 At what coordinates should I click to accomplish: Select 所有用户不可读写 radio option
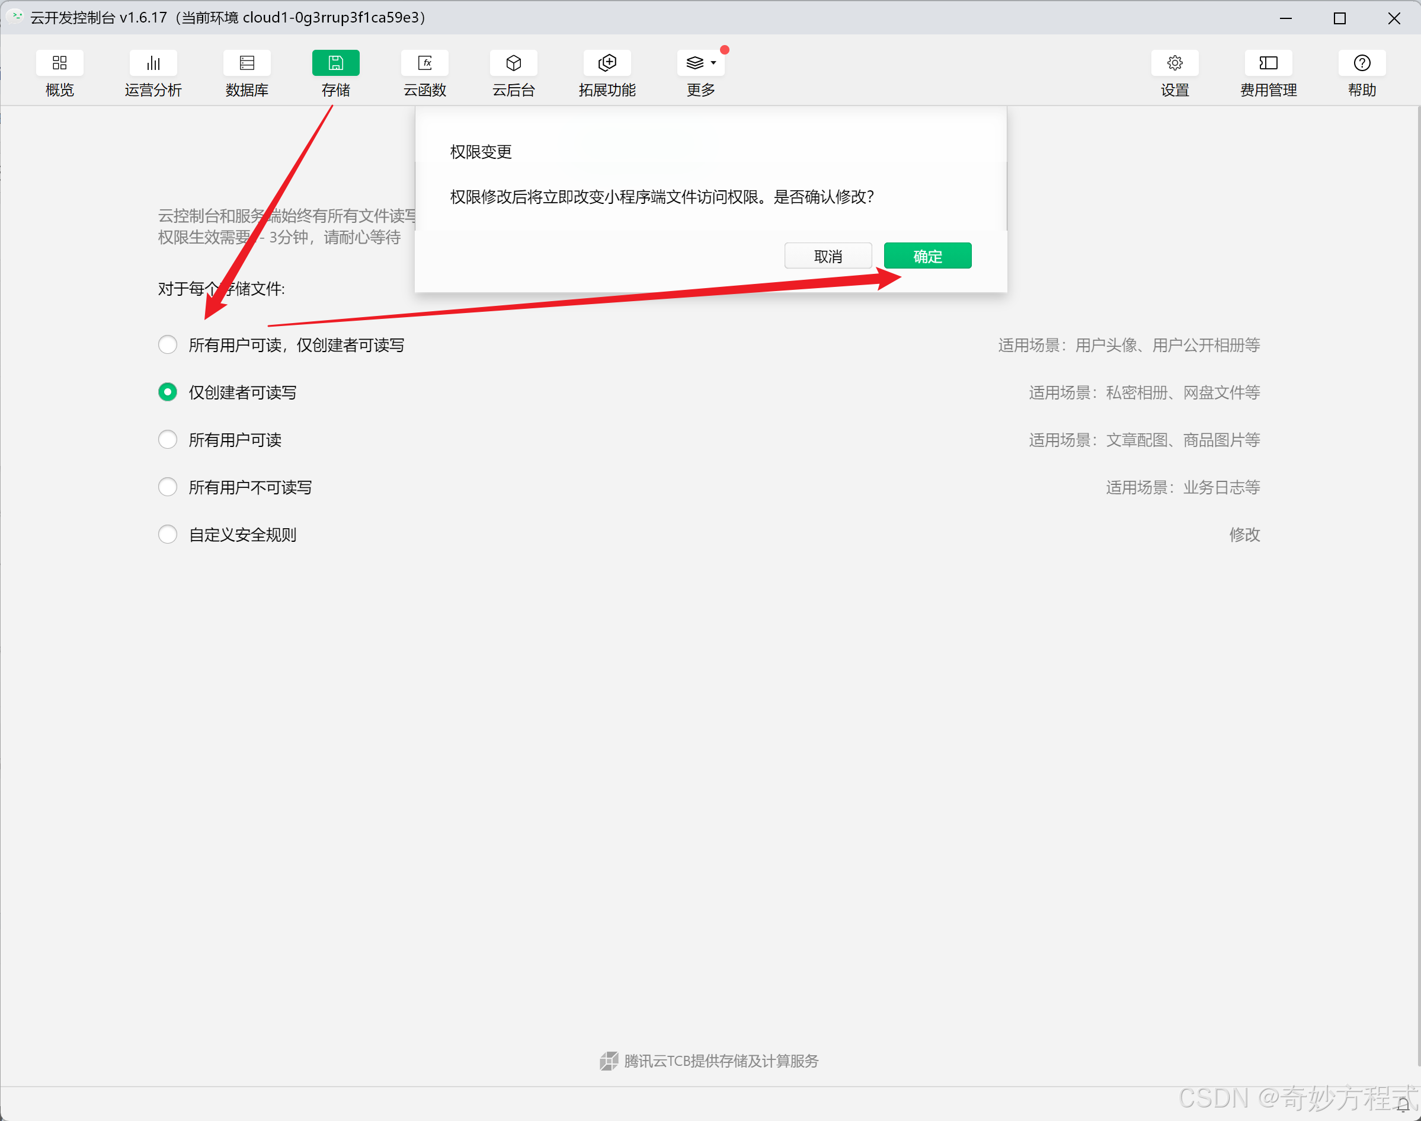[x=168, y=487]
